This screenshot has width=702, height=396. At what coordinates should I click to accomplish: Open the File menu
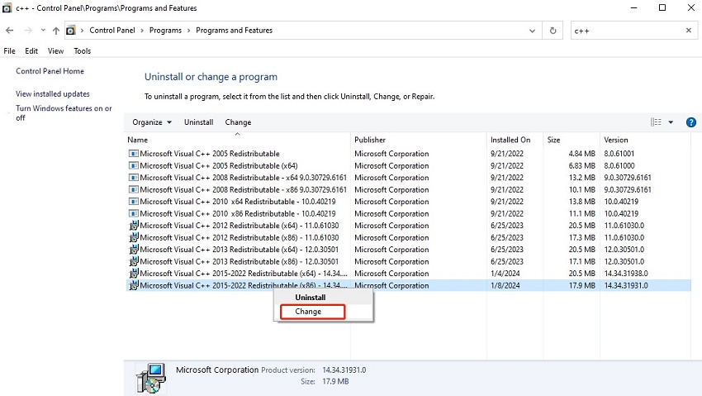9,51
